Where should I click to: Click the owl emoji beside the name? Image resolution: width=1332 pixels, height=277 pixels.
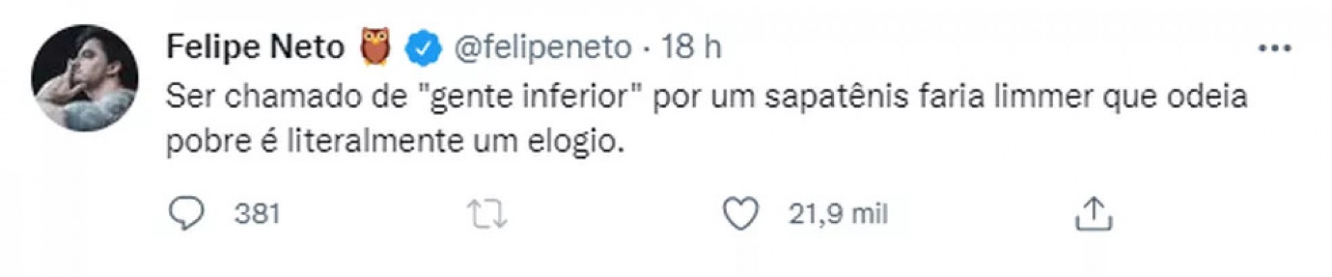tap(375, 47)
